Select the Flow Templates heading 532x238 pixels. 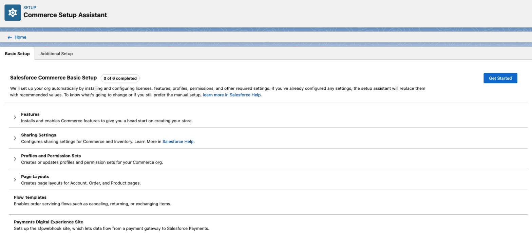tap(30, 197)
